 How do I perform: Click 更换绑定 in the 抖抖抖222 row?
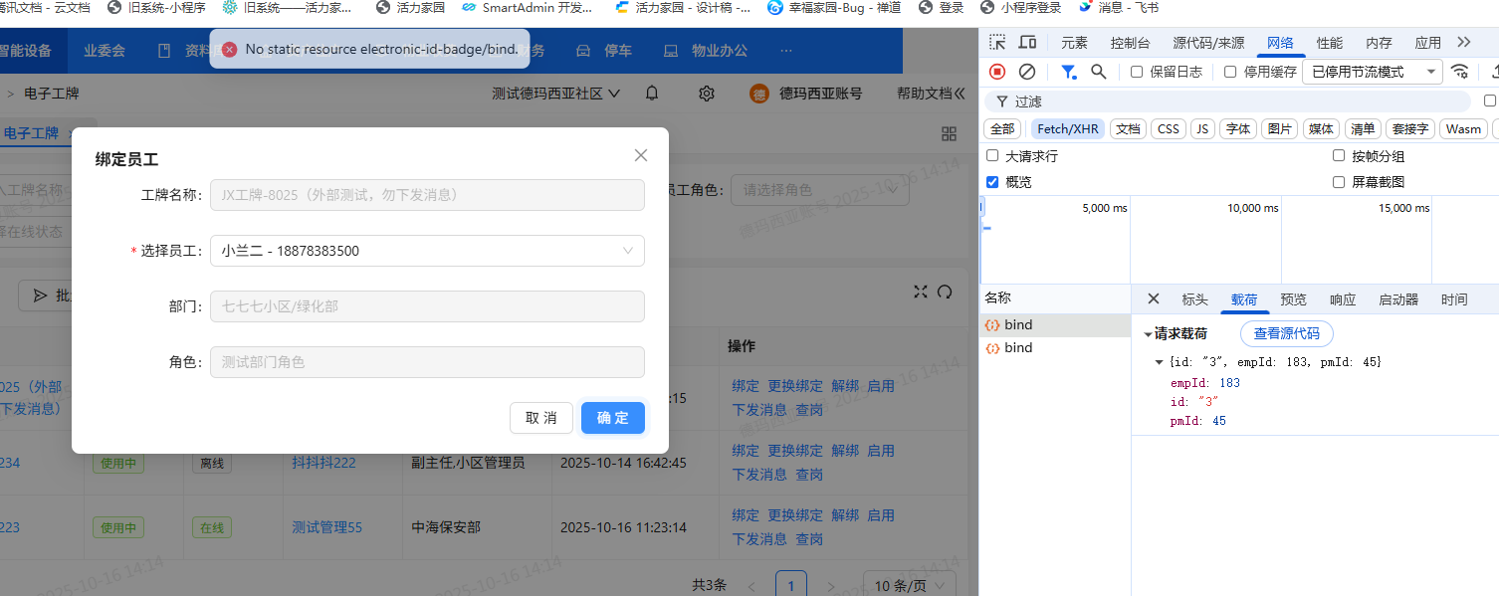(x=795, y=451)
